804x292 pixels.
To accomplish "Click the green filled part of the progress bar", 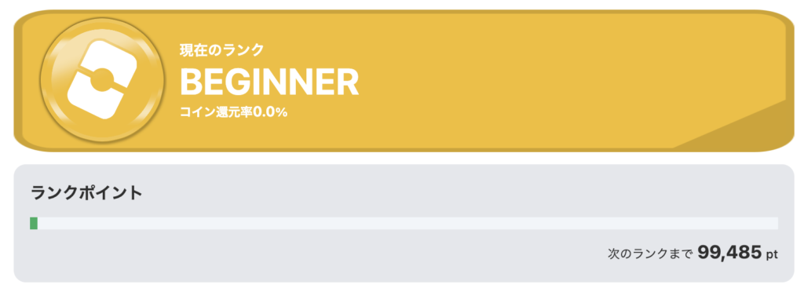I will [34, 224].
